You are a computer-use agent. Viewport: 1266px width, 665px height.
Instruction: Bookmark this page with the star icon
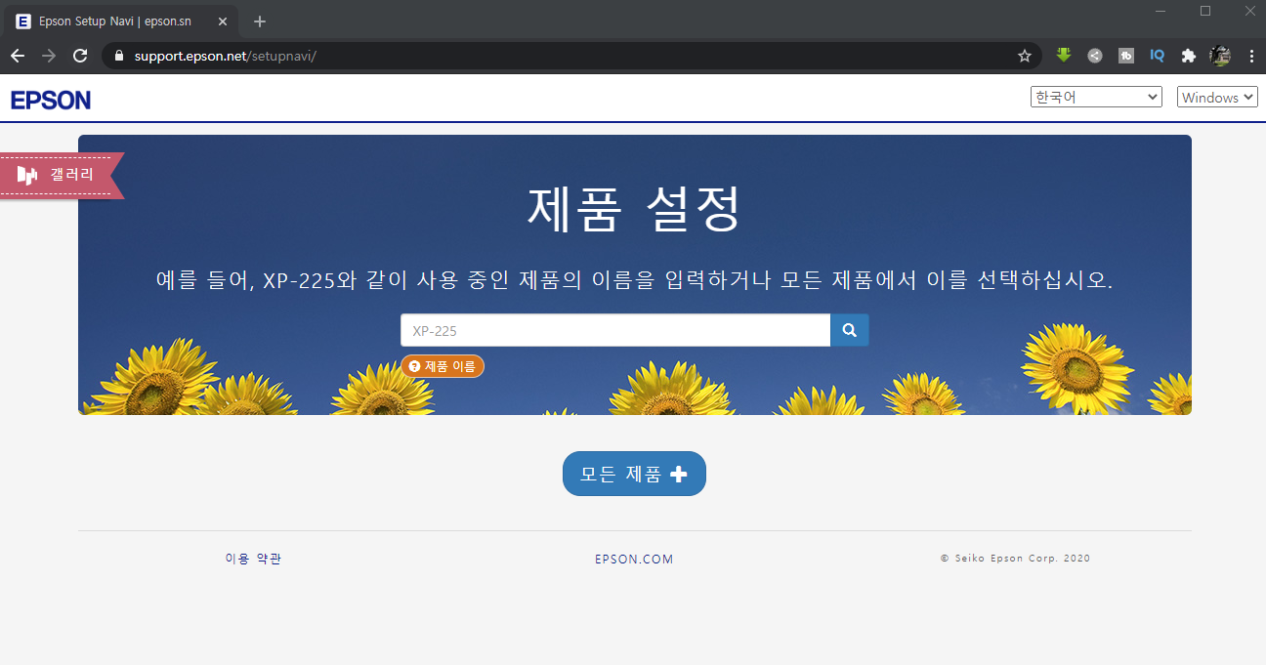pos(1025,56)
